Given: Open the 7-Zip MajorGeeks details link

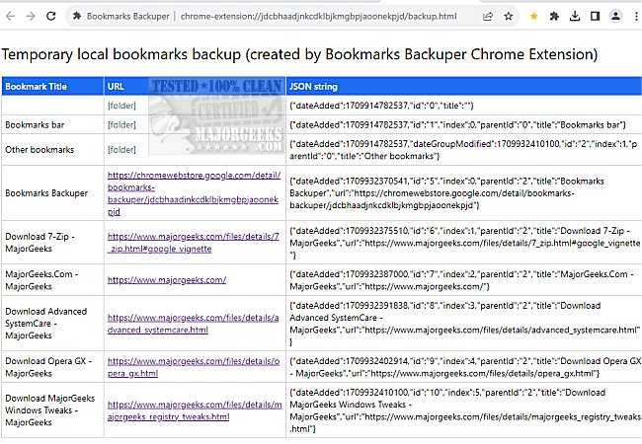Looking at the screenshot, I should [194, 243].
